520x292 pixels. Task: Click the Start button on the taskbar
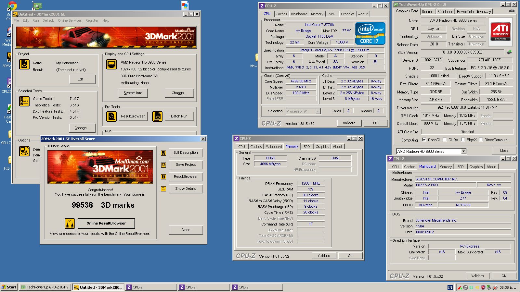click(9, 287)
